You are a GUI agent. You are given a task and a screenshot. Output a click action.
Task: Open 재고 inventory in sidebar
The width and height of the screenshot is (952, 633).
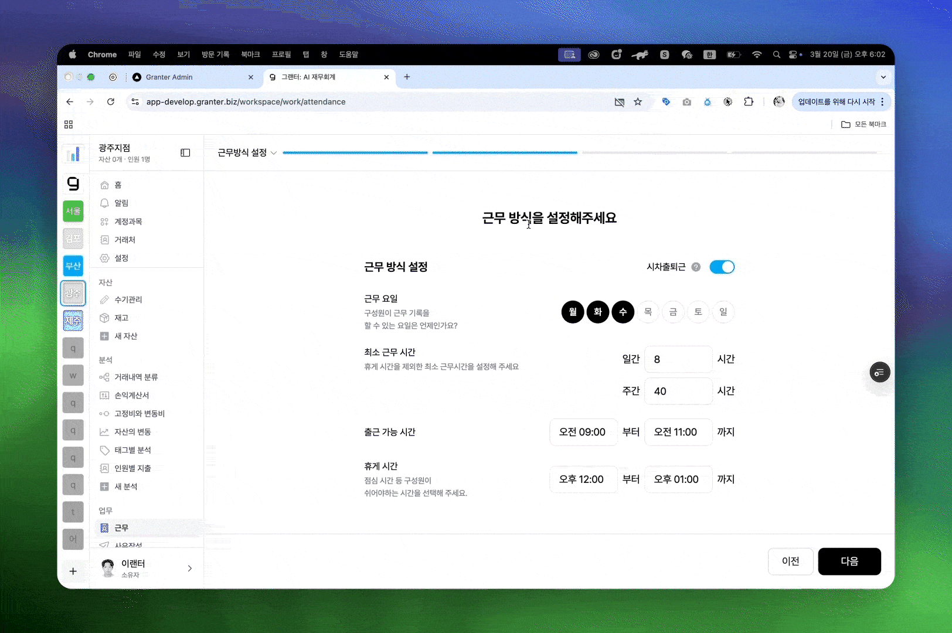coord(121,318)
